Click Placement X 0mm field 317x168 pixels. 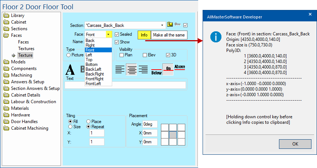[x=150, y=133]
